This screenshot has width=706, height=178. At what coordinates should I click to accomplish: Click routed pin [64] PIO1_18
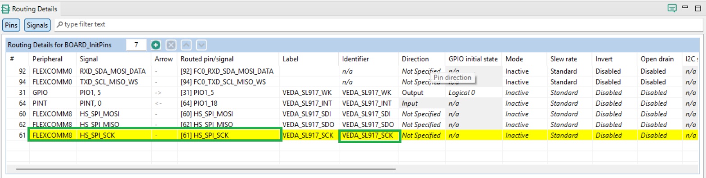pos(228,103)
